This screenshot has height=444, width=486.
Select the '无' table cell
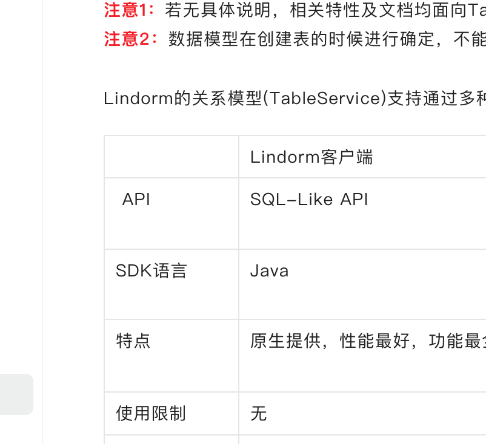point(362,413)
